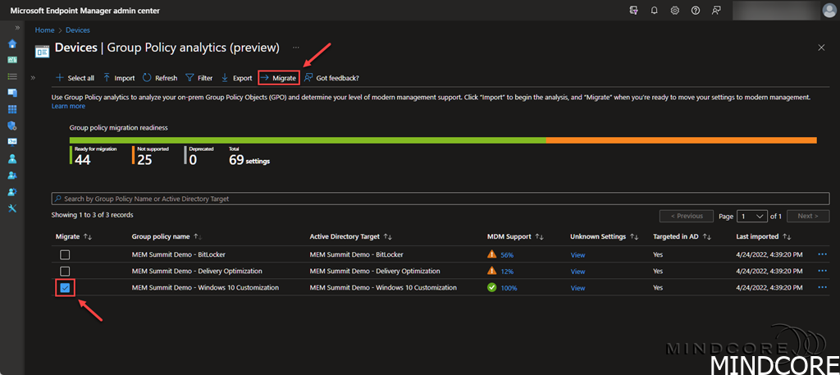
Task: Click the green readiness progress bar segment
Action: [x=308, y=140]
